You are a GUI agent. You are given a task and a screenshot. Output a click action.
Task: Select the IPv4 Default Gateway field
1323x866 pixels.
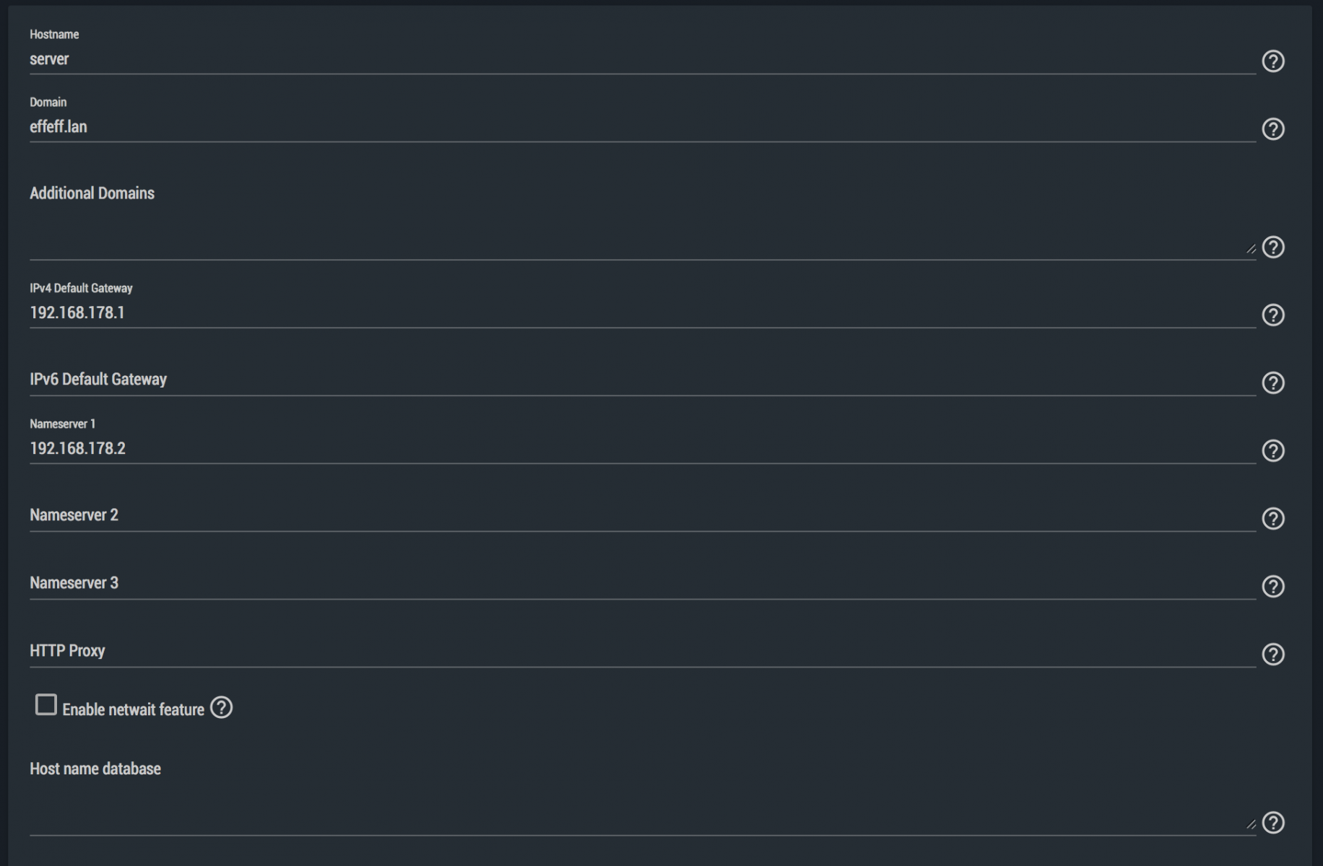(636, 313)
